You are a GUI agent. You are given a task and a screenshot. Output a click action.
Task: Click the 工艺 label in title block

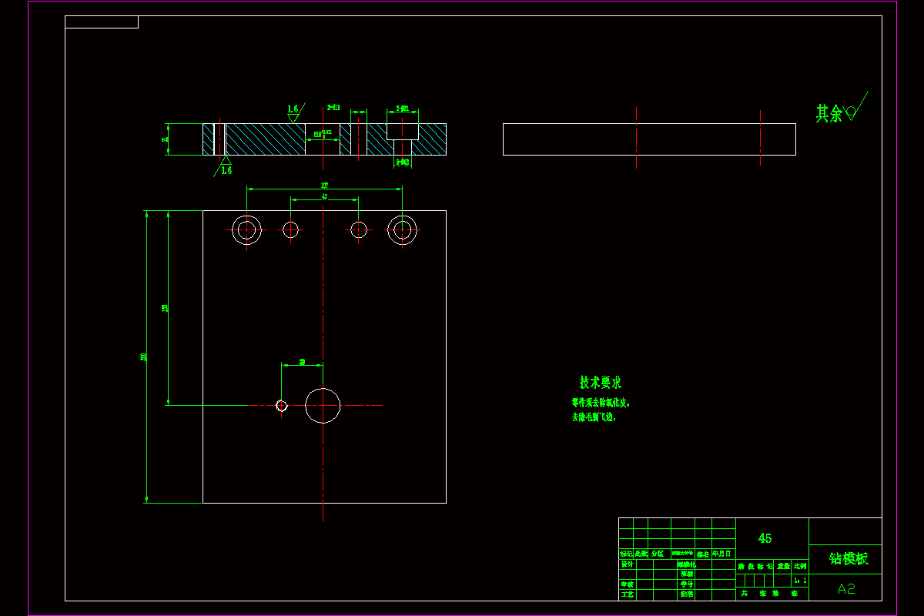pos(627,594)
